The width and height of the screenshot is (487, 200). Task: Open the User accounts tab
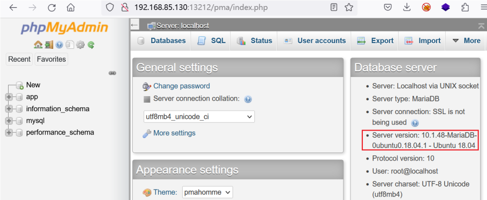click(x=315, y=41)
